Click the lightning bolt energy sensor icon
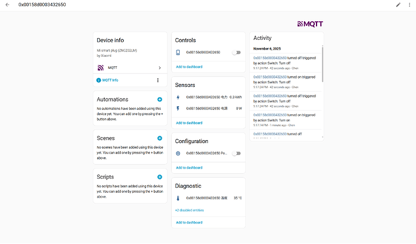The image size is (416, 244). click(178, 97)
